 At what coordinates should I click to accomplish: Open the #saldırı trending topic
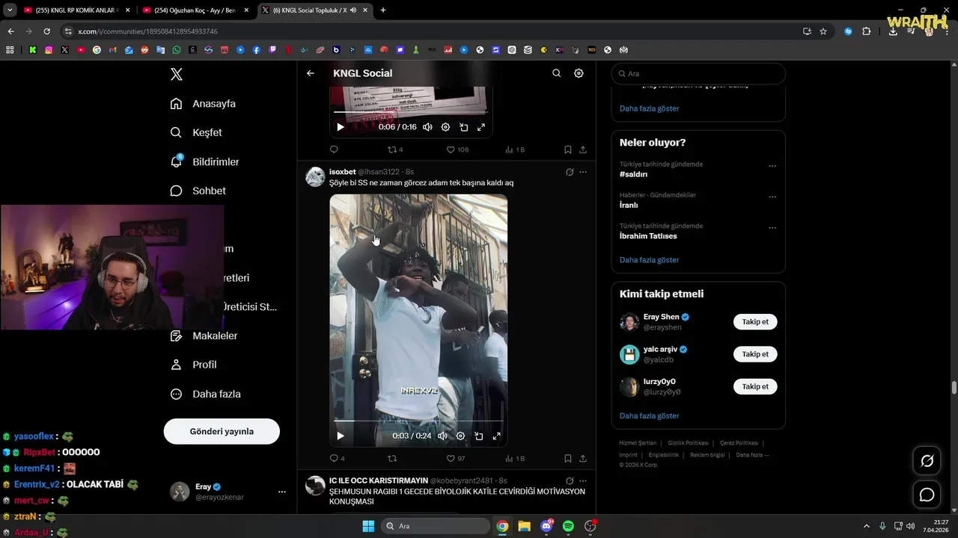click(633, 174)
